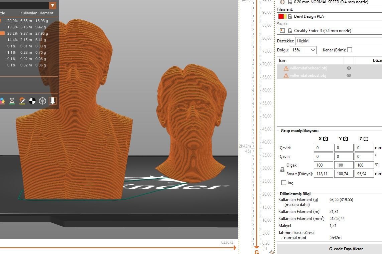This screenshot has height=254, width=382.
Task: Click the lock icon next to Creality Ender-3
Action: 290,31
